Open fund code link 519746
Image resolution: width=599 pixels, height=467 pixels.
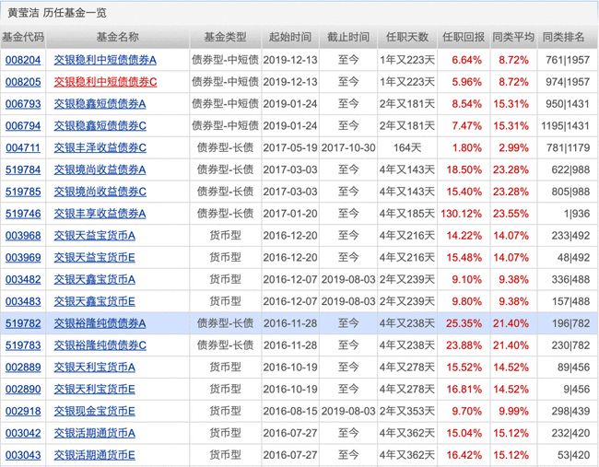(x=23, y=214)
